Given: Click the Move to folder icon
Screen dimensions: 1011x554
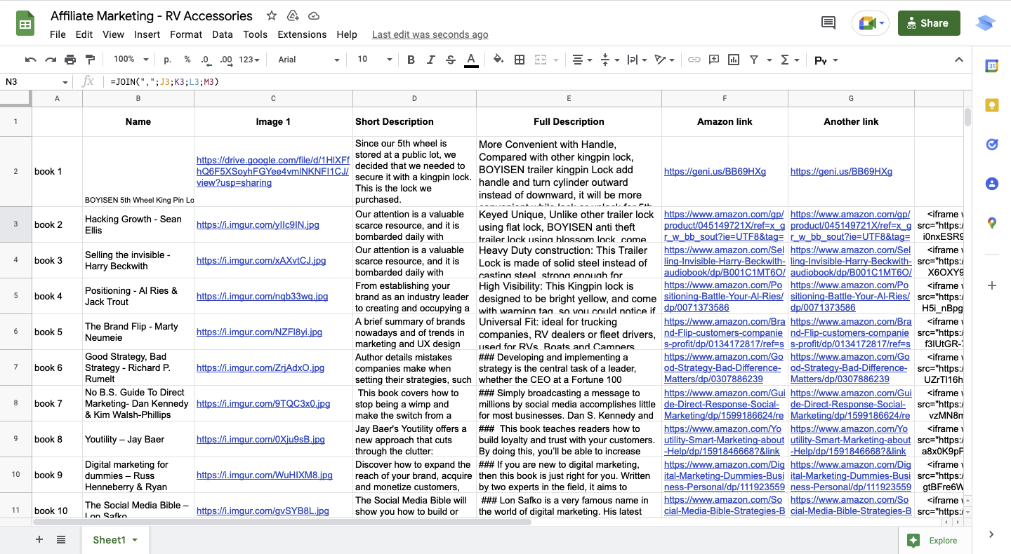Looking at the screenshot, I should 293,15.
